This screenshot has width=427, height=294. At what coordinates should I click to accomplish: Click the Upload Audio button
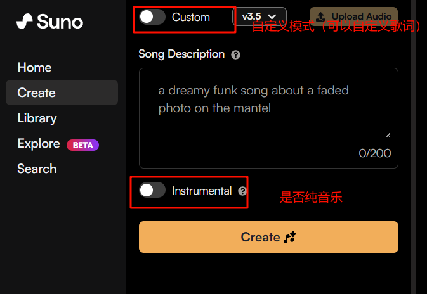click(x=353, y=16)
